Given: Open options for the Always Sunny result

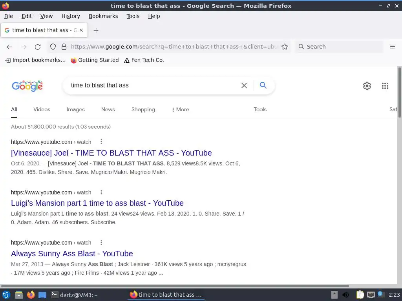Looking at the screenshot, I should pyautogui.click(x=101, y=242).
